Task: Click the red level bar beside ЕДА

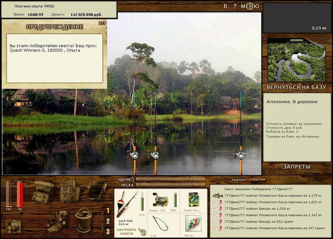Action: coord(20,194)
